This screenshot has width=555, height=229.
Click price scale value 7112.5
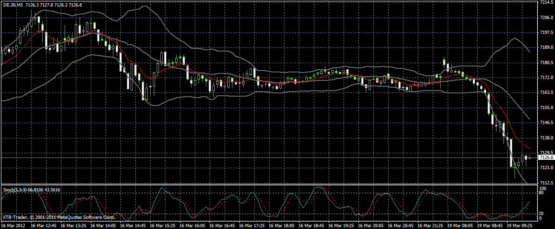tap(546, 183)
